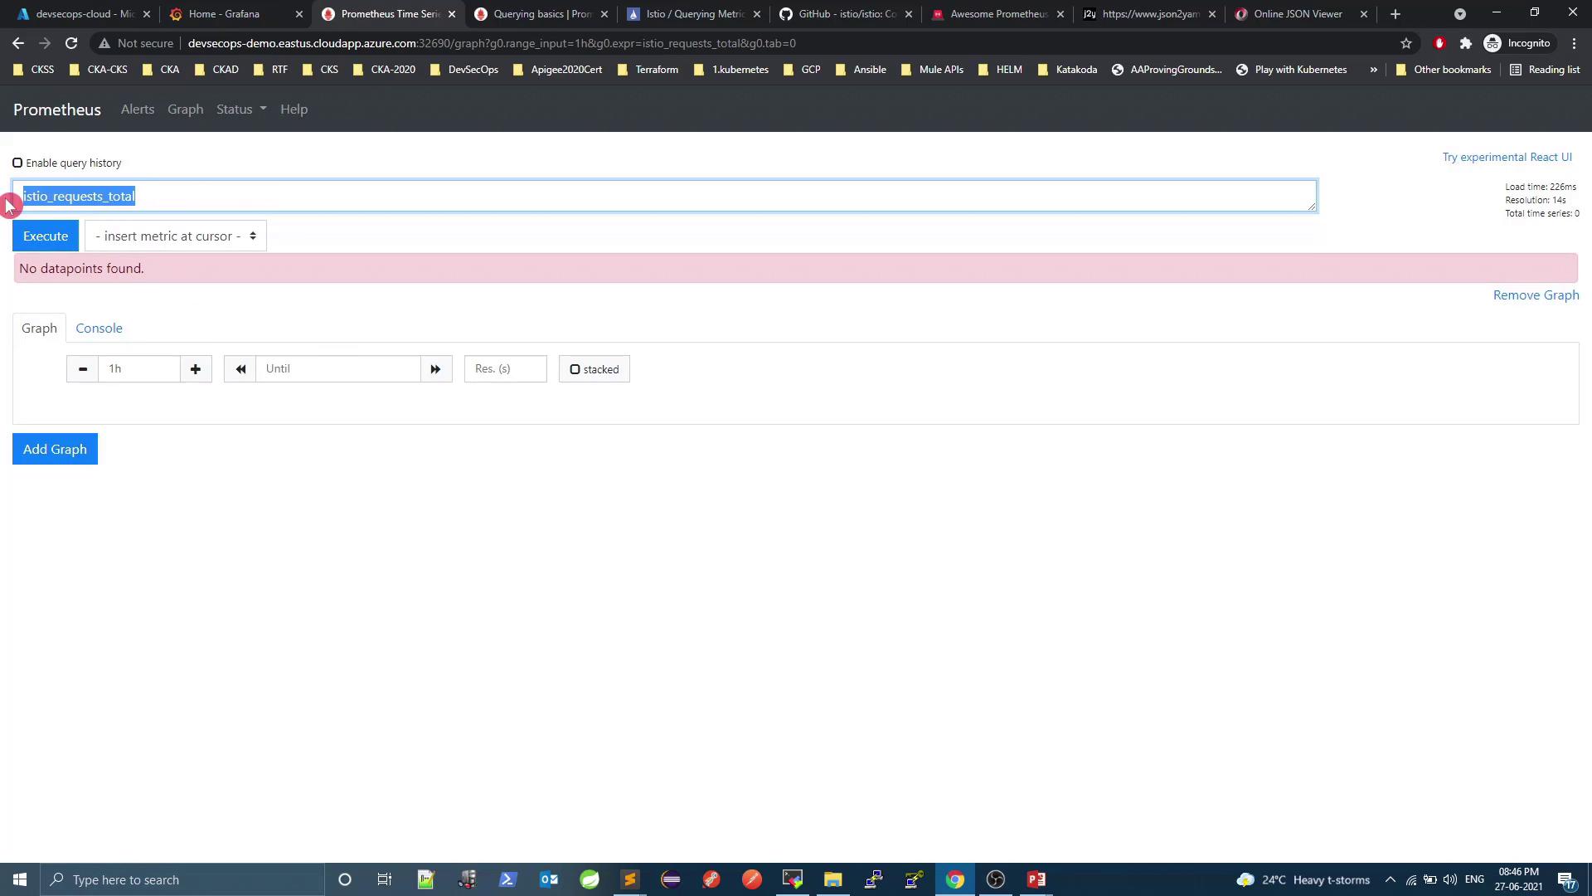Decrease the graph time range with minus
Image resolution: width=1592 pixels, height=896 pixels.
tap(82, 369)
